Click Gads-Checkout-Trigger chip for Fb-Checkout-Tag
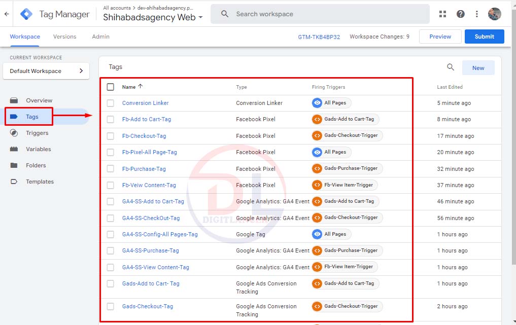Viewport: 516px width, 325px height. (x=347, y=135)
